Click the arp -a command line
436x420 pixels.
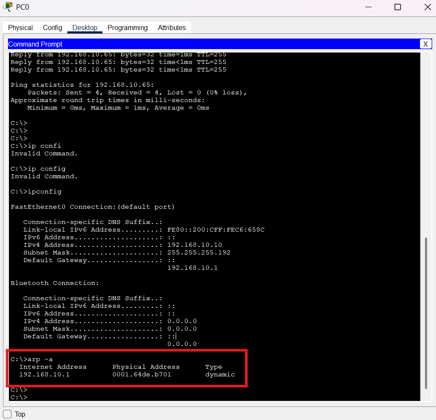click(32, 359)
